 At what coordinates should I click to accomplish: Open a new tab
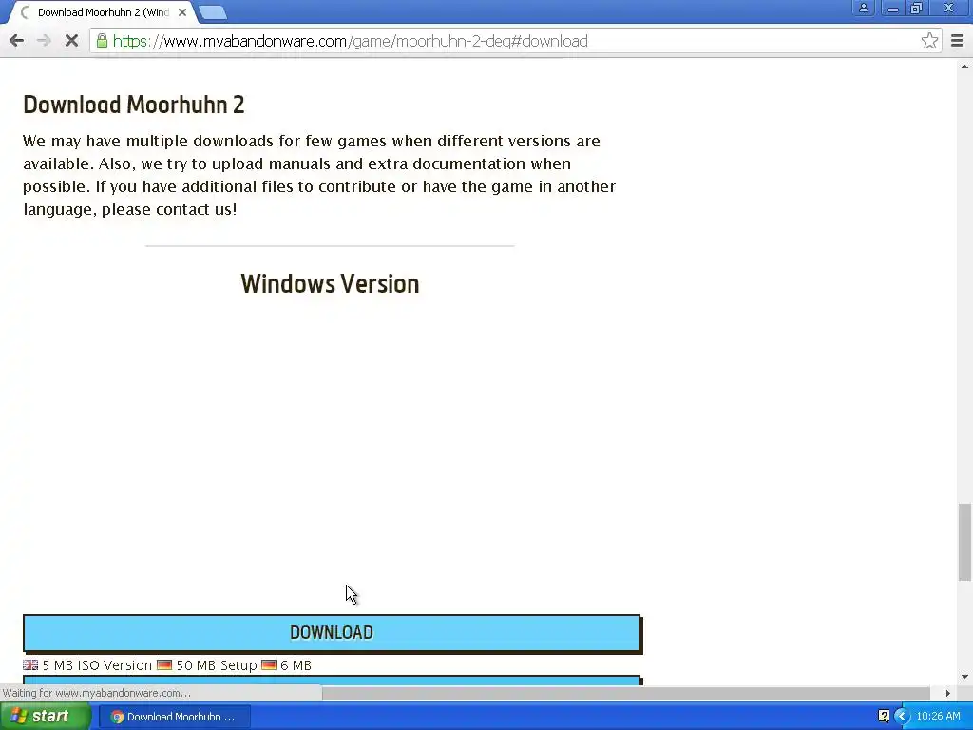tap(213, 12)
